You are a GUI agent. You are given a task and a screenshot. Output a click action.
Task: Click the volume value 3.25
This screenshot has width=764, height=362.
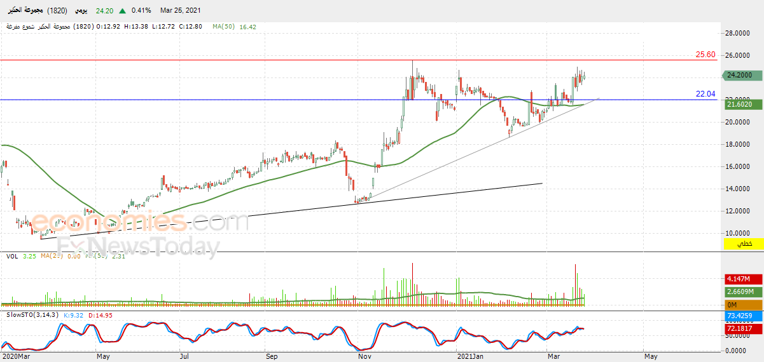pos(29,256)
